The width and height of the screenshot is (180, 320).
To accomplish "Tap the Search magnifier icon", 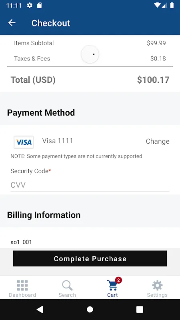I will (67, 285).
